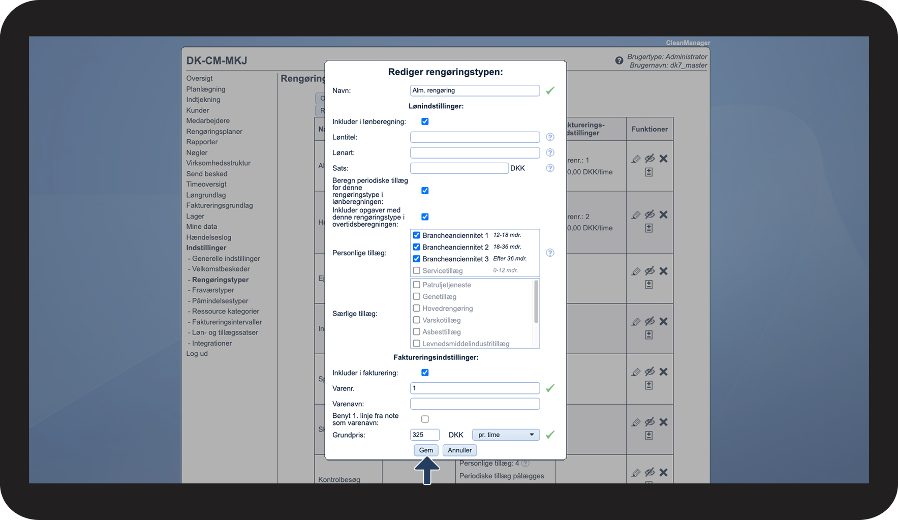The height and width of the screenshot is (520, 898).
Task: Click the Annuller button
Action: [460, 450]
